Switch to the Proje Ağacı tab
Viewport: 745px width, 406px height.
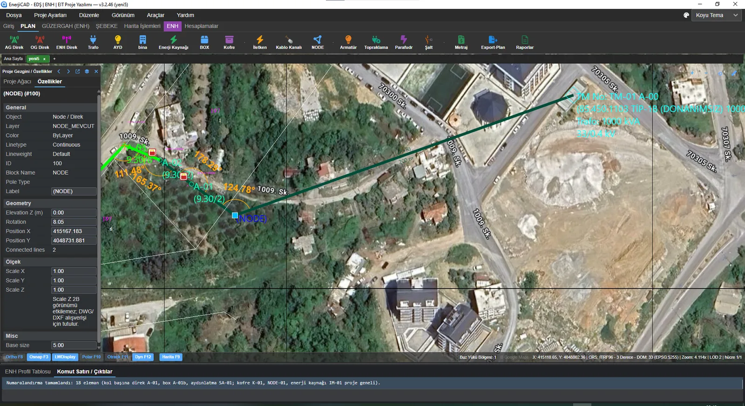tap(17, 81)
